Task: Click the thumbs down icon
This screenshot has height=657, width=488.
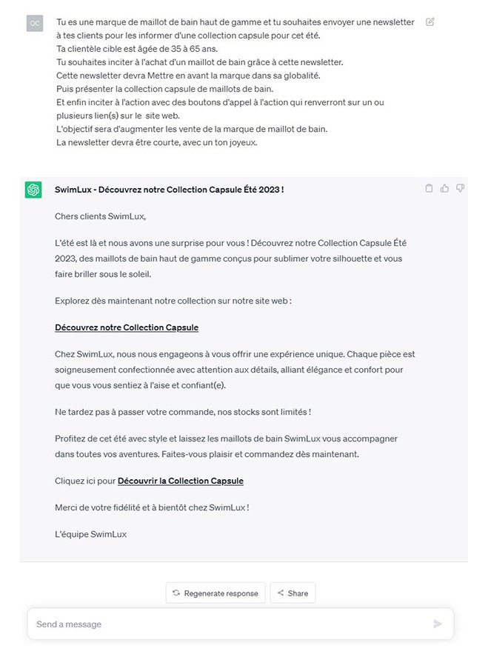Action: tap(460, 188)
